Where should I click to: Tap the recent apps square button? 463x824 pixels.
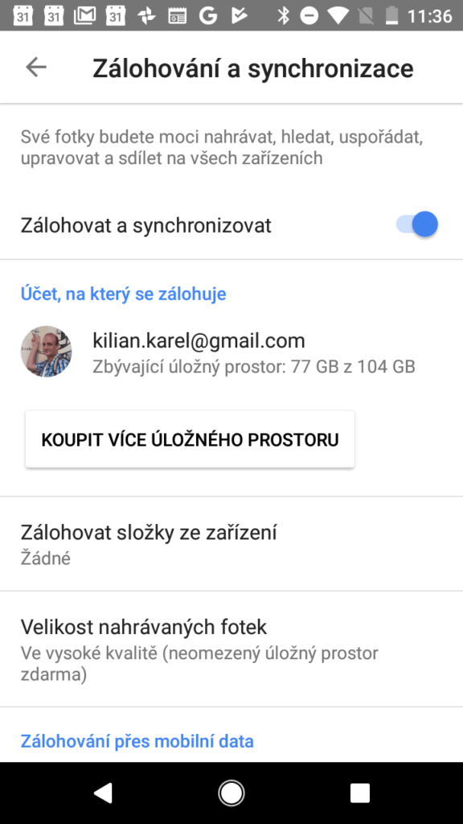360,793
